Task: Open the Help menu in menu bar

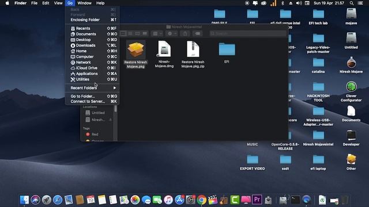Action: [100, 3]
